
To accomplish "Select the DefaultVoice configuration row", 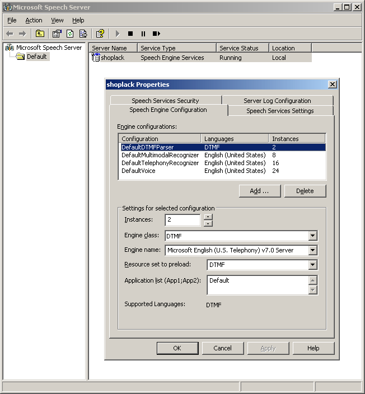I will point(223,171).
